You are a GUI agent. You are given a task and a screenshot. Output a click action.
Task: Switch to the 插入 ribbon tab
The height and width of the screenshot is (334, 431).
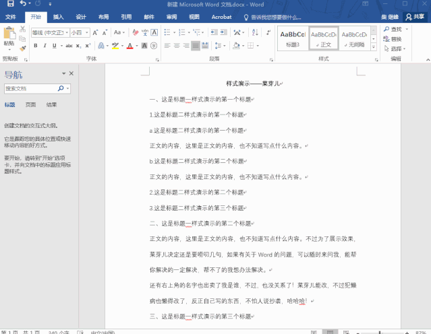pyautogui.click(x=59, y=16)
